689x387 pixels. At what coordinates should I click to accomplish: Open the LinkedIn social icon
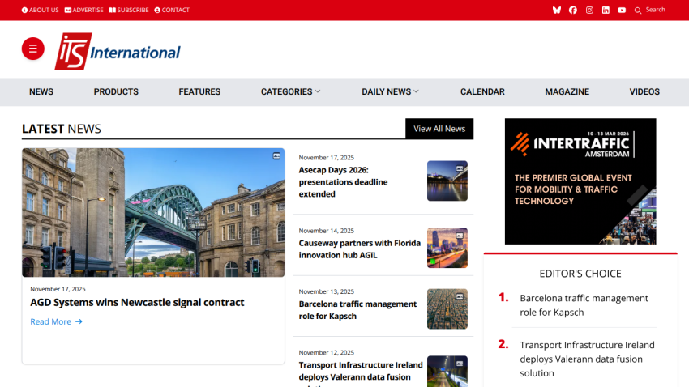click(606, 10)
